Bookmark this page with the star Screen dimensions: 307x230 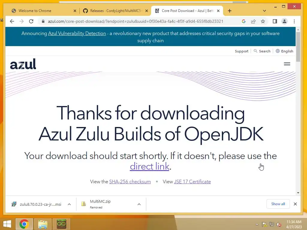[x=263, y=21]
